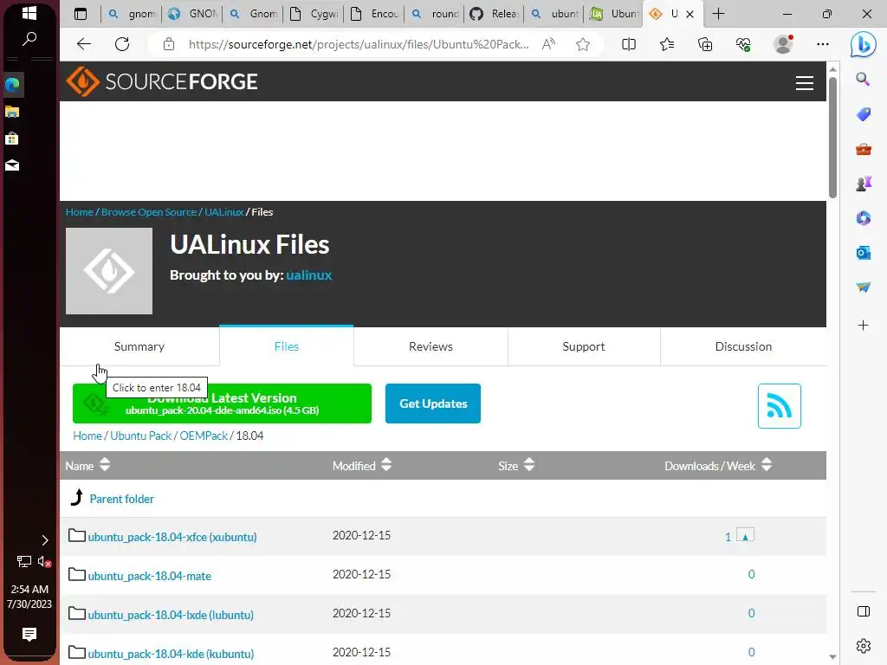Image resolution: width=887 pixels, height=665 pixels.
Task: Open the Favorites list icon
Action: 667,44
